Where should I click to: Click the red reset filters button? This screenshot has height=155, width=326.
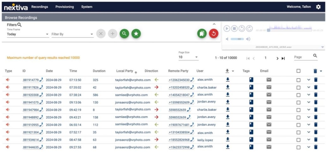(214, 33)
